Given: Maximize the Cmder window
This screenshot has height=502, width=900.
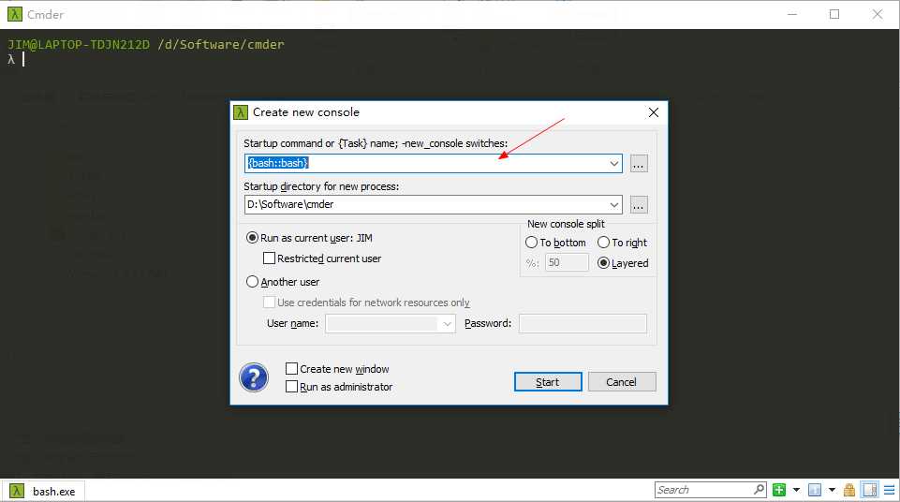Looking at the screenshot, I should pyautogui.click(x=834, y=14).
